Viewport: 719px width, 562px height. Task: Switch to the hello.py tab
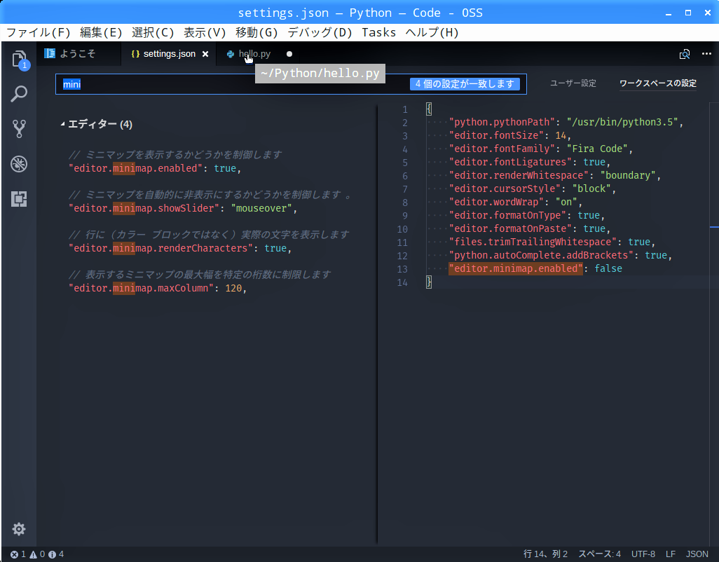[254, 54]
